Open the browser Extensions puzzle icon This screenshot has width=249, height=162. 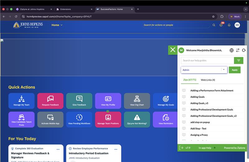click(222, 17)
